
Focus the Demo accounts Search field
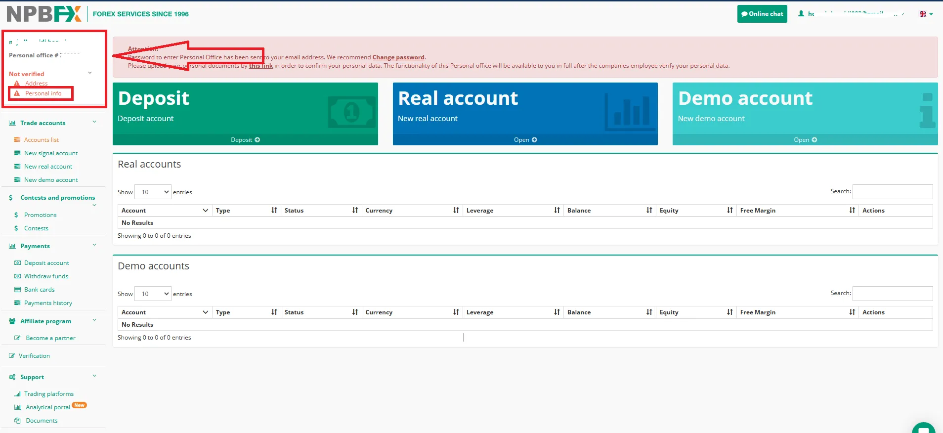pyautogui.click(x=892, y=294)
